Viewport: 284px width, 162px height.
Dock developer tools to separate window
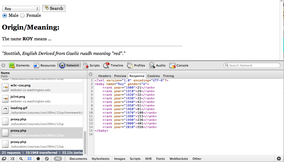coord(4,159)
